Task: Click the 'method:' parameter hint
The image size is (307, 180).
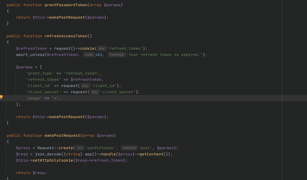Action: 129,148
